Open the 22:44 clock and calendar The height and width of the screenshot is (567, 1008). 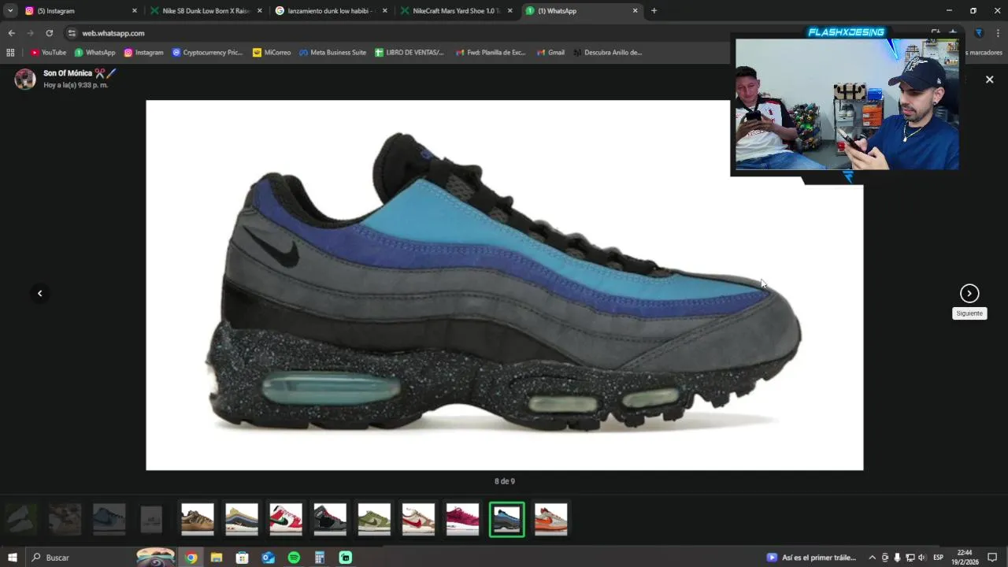(x=965, y=558)
